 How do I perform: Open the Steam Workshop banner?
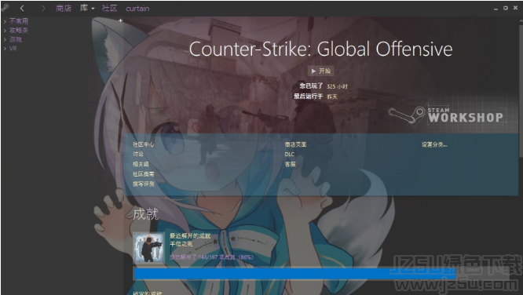click(x=446, y=115)
